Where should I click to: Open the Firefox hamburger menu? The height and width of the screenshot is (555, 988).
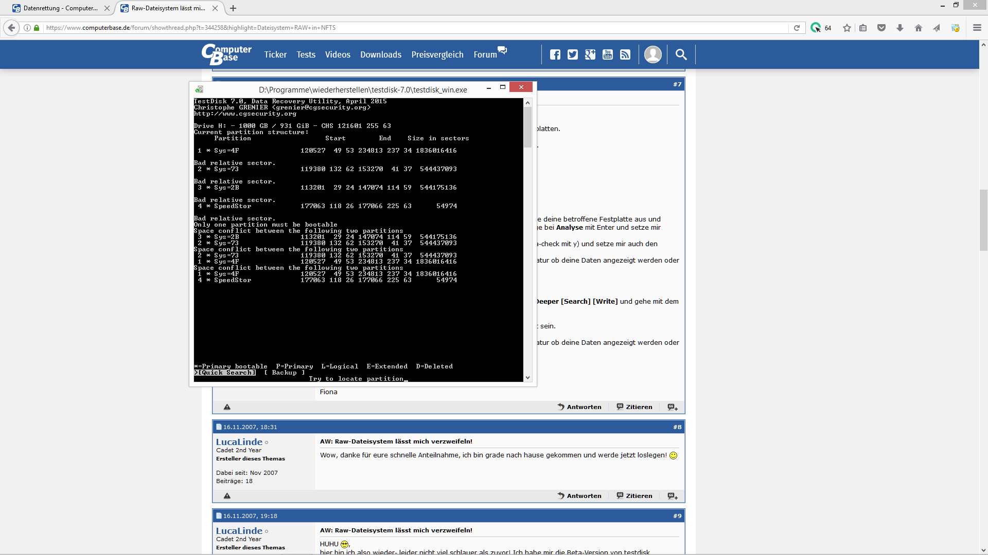[977, 28]
